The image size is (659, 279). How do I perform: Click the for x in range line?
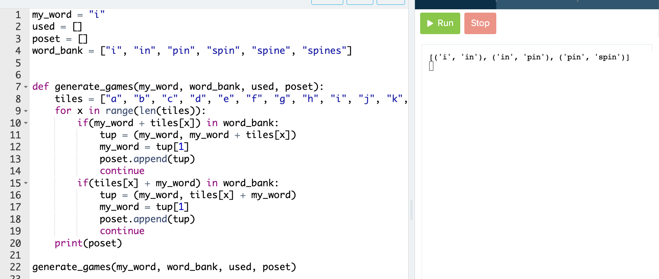click(x=130, y=111)
